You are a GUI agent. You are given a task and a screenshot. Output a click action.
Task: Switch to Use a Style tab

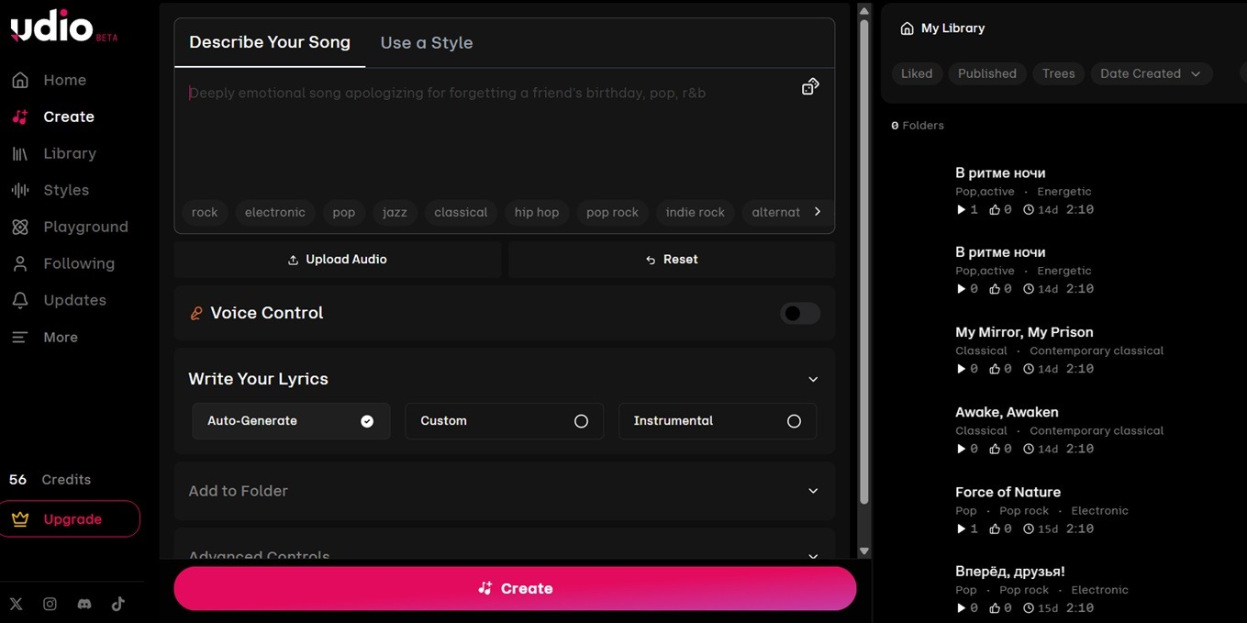click(427, 43)
